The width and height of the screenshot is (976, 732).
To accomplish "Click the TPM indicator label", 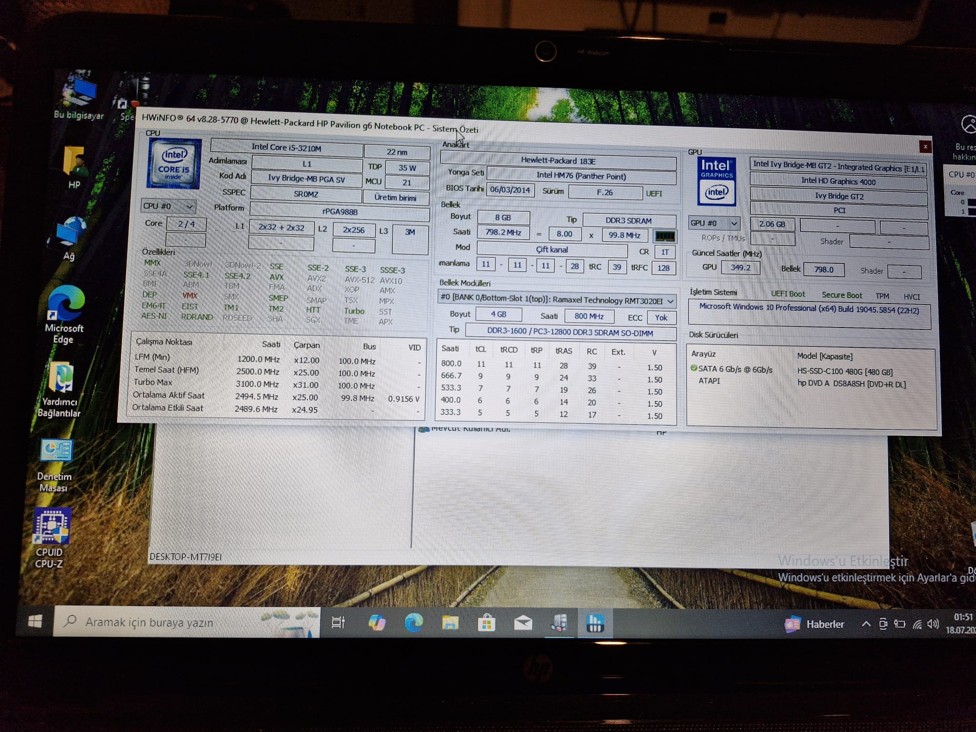I will click(x=882, y=296).
